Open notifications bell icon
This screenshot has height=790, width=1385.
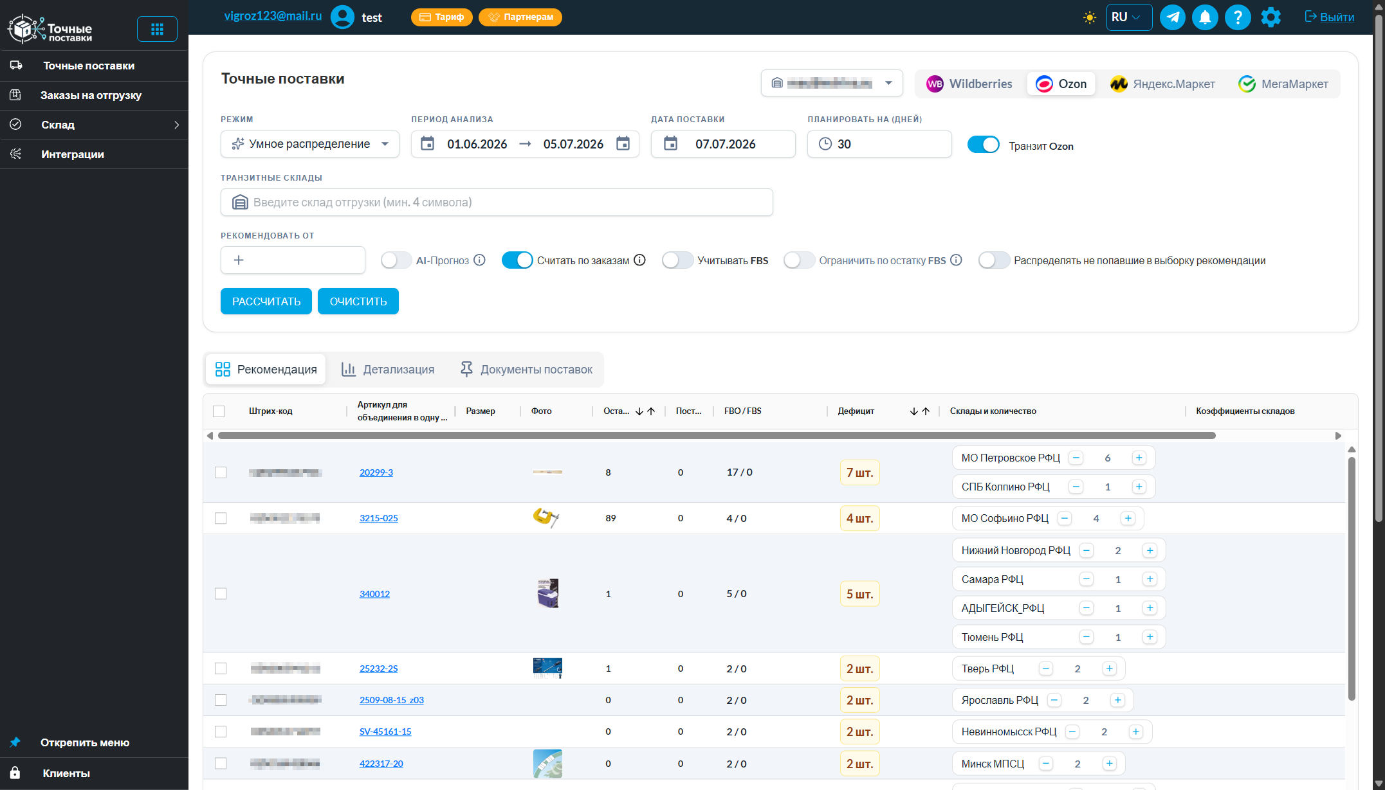point(1205,17)
